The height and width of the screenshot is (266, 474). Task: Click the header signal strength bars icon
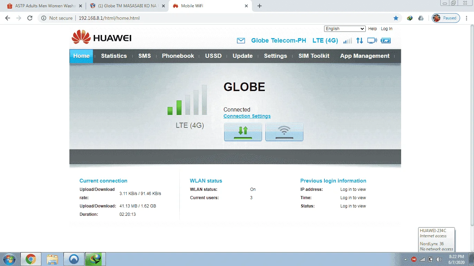click(347, 41)
